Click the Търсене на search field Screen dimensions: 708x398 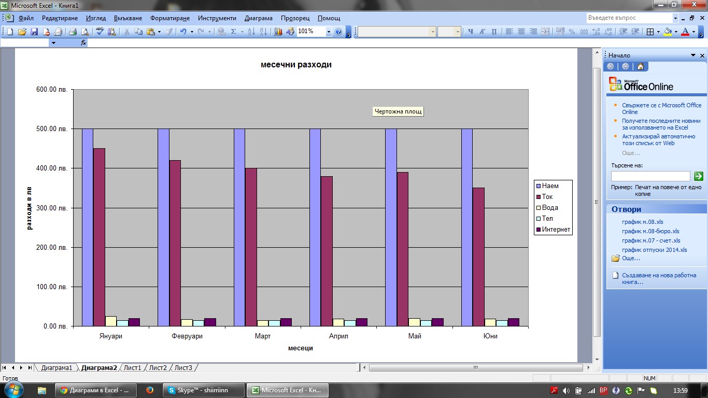pyautogui.click(x=650, y=176)
